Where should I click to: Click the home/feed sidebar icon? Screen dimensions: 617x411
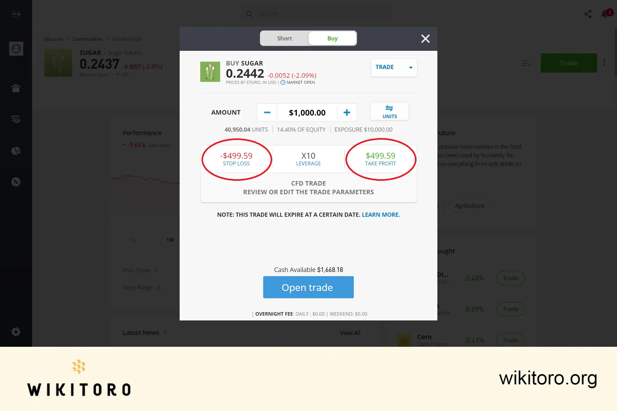16,88
